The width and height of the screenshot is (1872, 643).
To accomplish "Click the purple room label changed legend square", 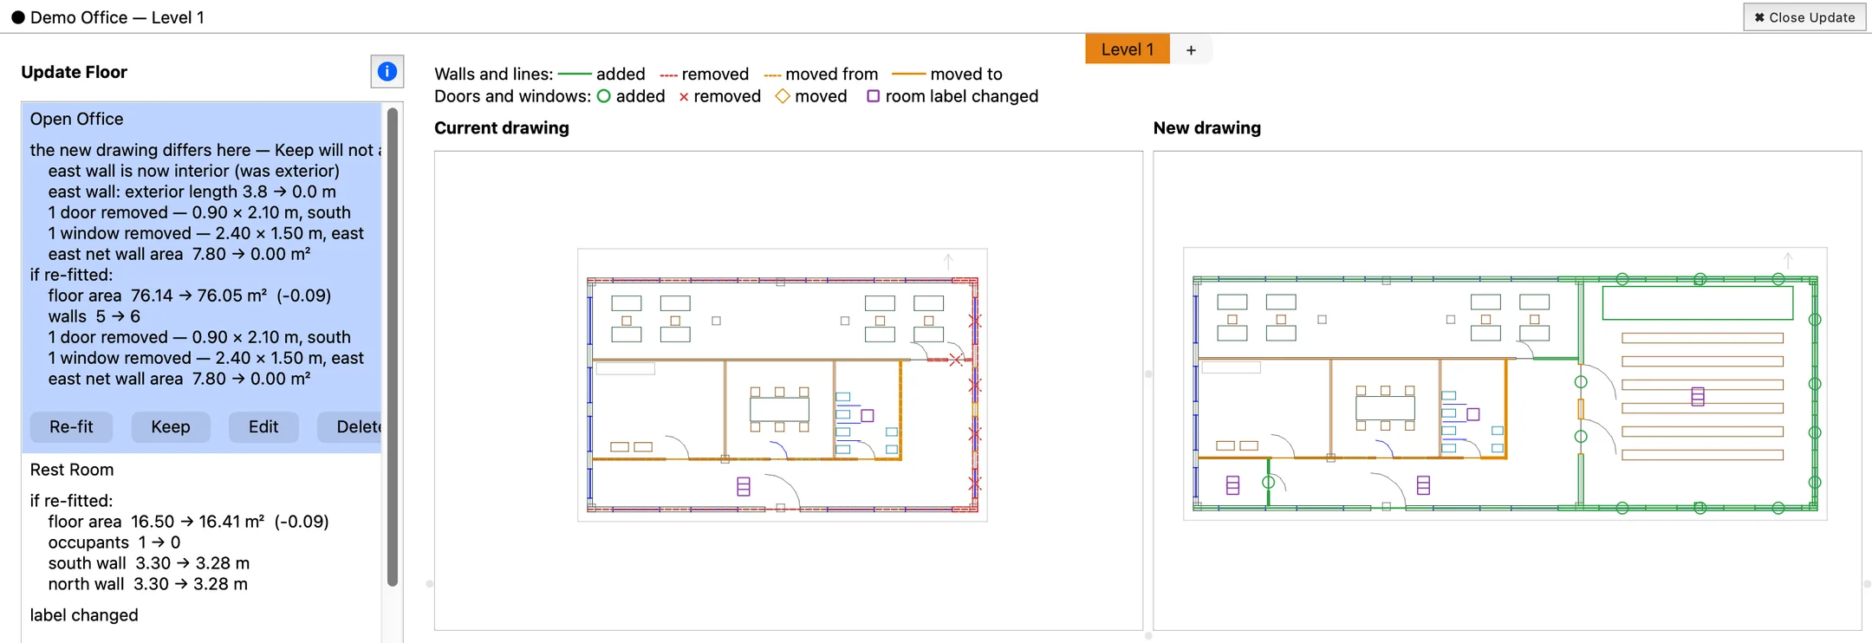I will 873,96.
